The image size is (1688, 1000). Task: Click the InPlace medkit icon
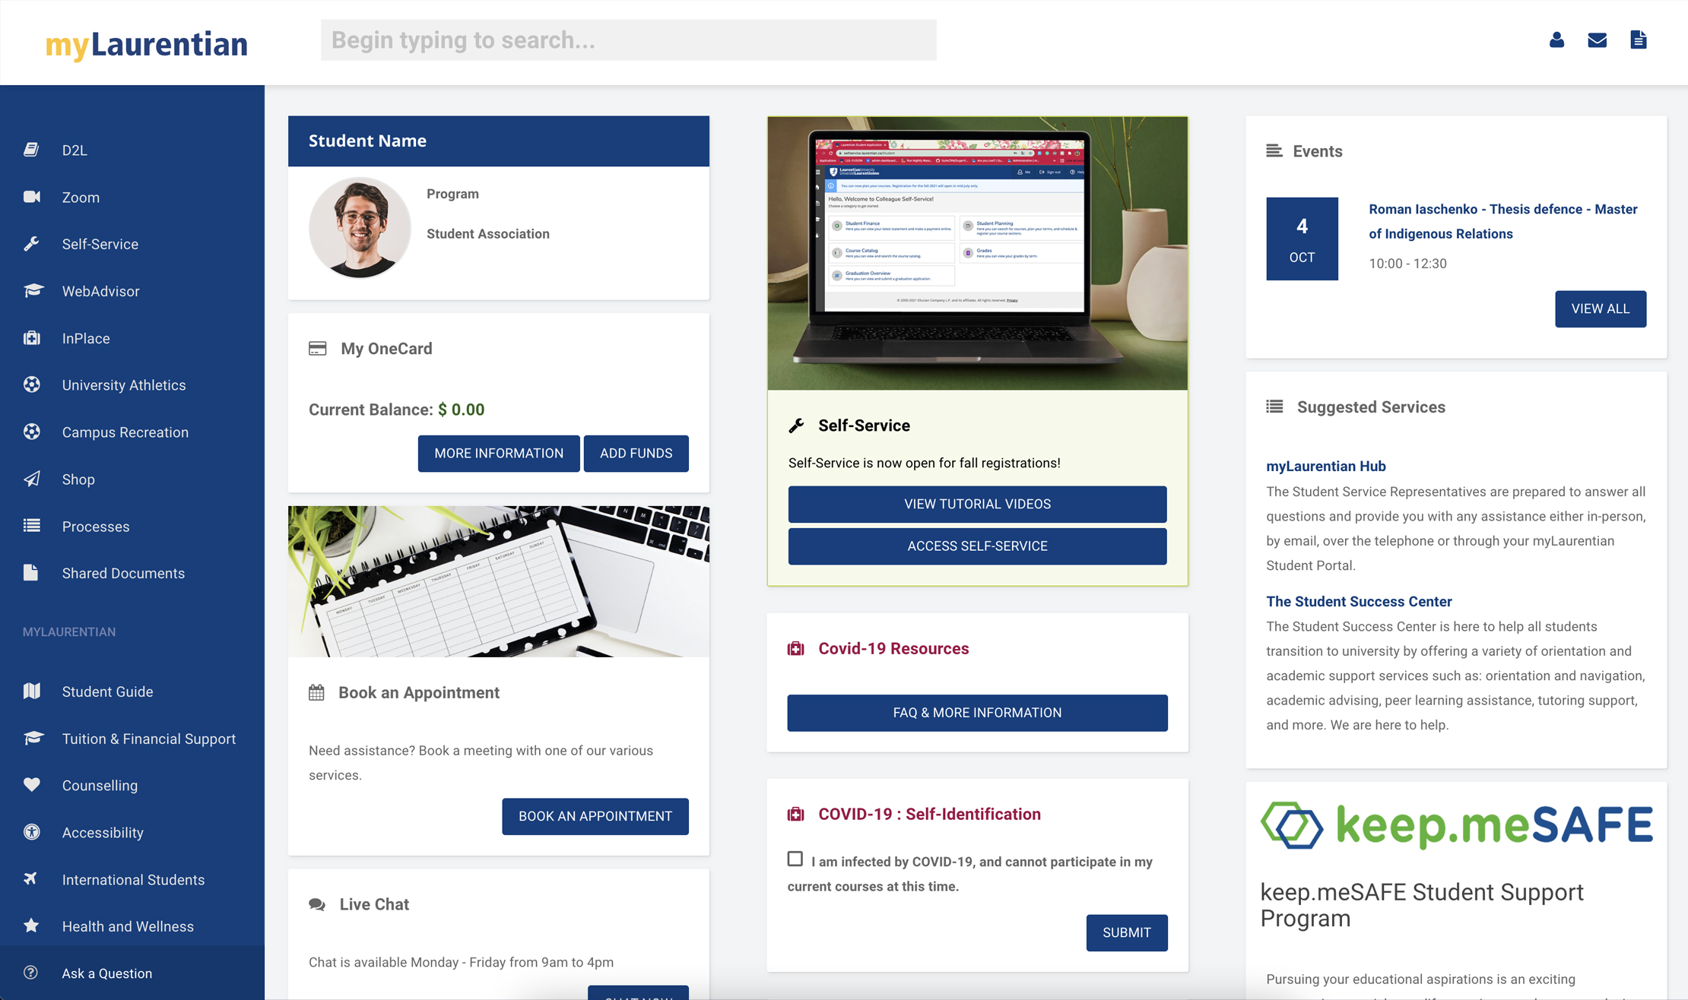click(31, 338)
